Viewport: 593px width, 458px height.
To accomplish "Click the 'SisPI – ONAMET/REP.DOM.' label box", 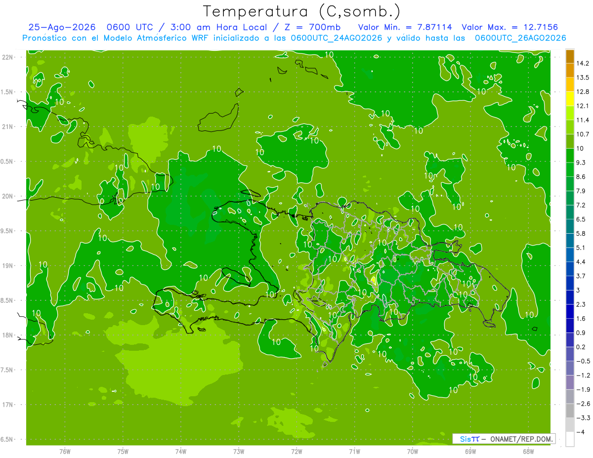I will (504, 439).
